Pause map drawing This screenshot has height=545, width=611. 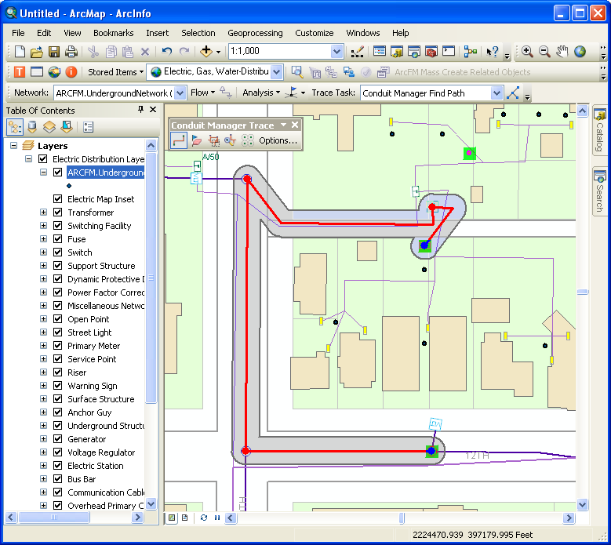pos(217,518)
